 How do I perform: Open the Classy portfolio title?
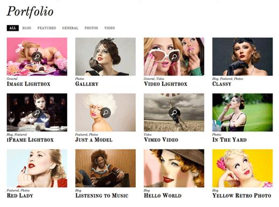pyautogui.click(x=222, y=84)
